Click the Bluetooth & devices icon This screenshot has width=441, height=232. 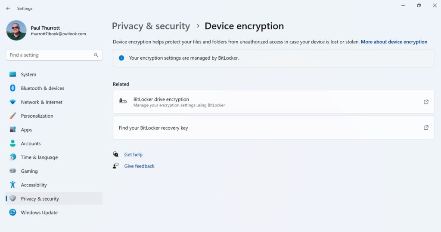12,88
